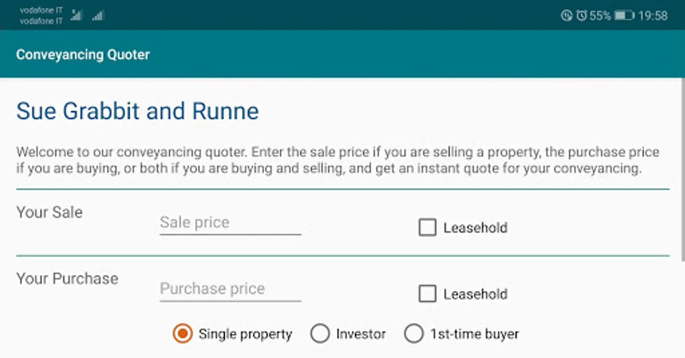Tick the Leasehold checkbox for Your Sale
This screenshot has height=358, width=685.
(427, 228)
